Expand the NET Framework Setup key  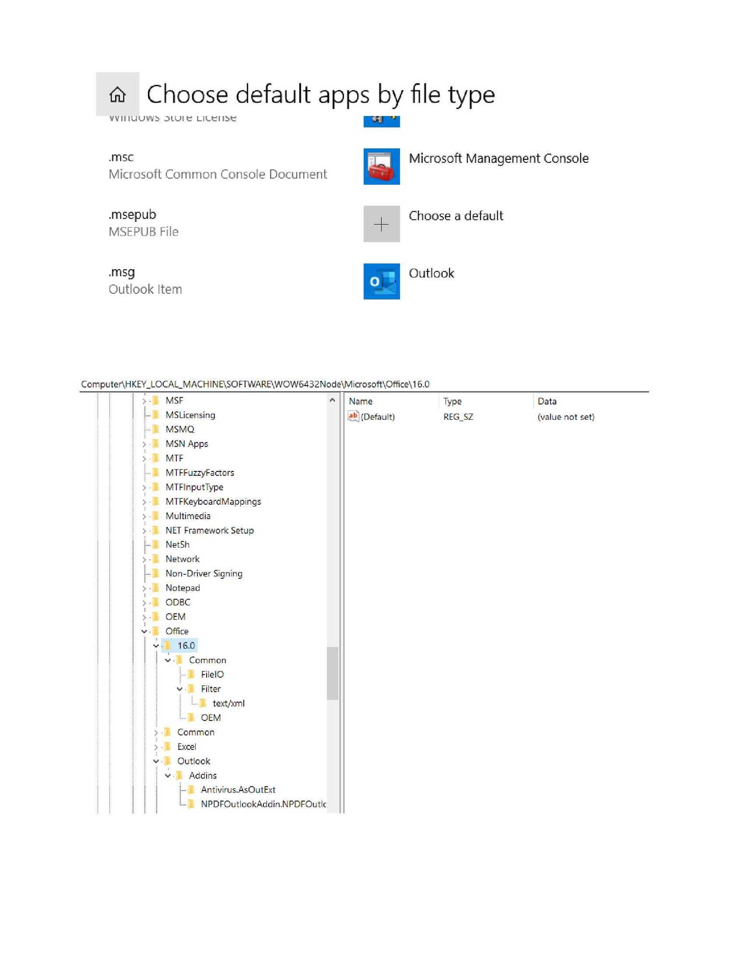pyautogui.click(x=144, y=531)
